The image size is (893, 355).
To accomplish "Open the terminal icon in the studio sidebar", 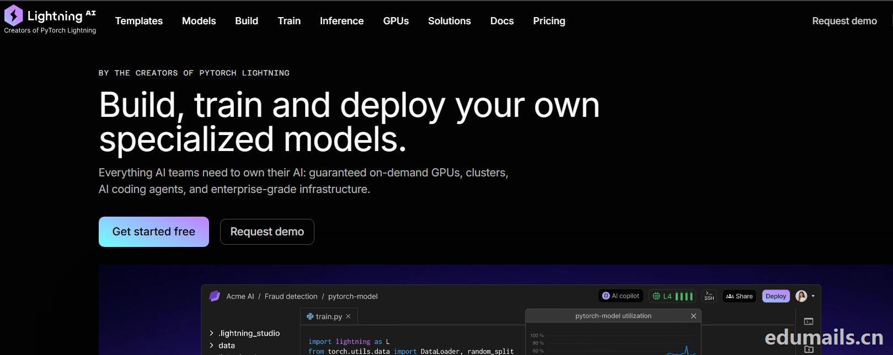I will tap(809, 321).
